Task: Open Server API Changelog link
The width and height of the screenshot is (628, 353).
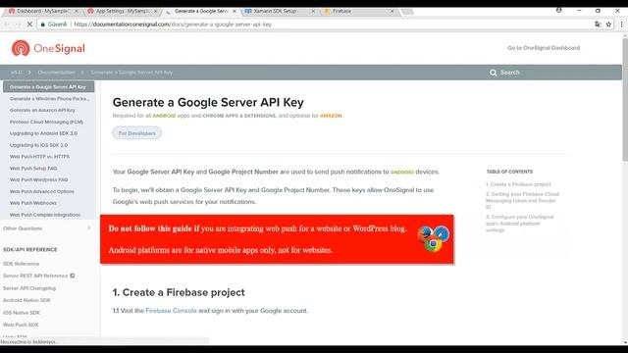Action: click(29, 288)
